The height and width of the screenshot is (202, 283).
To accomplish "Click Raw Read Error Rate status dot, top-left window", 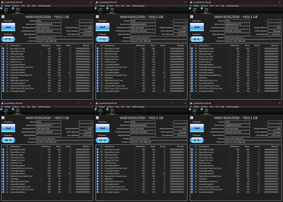I will pyautogui.click(x=3, y=49).
